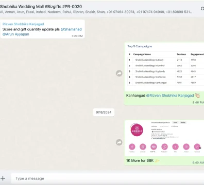Click the first pink story highlight circle

132,147
